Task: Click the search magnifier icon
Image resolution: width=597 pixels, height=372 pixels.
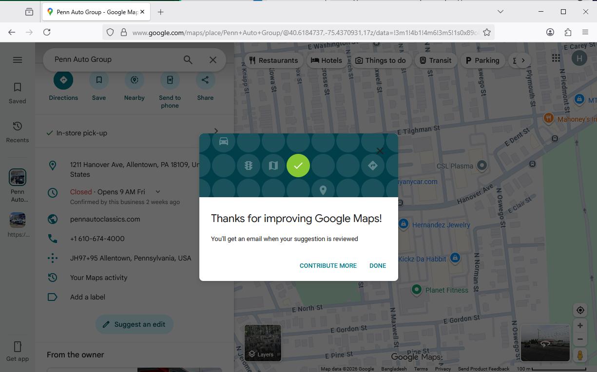Action: click(x=188, y=60)
